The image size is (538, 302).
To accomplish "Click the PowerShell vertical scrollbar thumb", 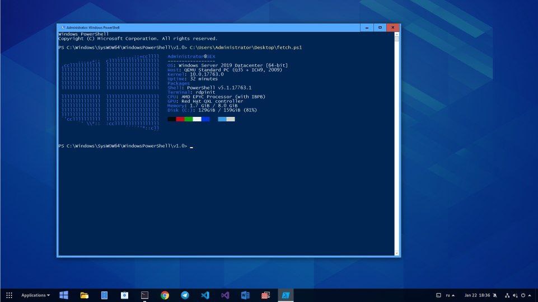I will click(396, 39).
